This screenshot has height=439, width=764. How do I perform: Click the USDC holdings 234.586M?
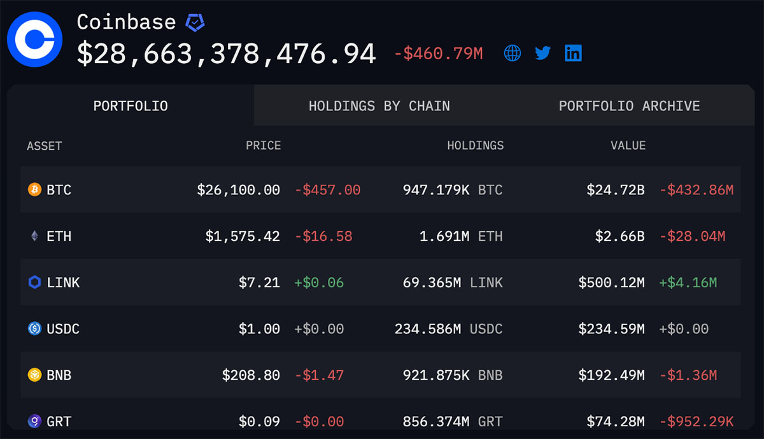click(428, 329)
